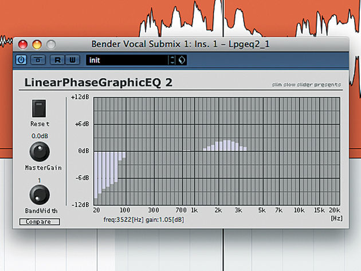Viewport: 361px width, 271px height.
Task: Click the -12dB scale label
Action: (80, 205)
